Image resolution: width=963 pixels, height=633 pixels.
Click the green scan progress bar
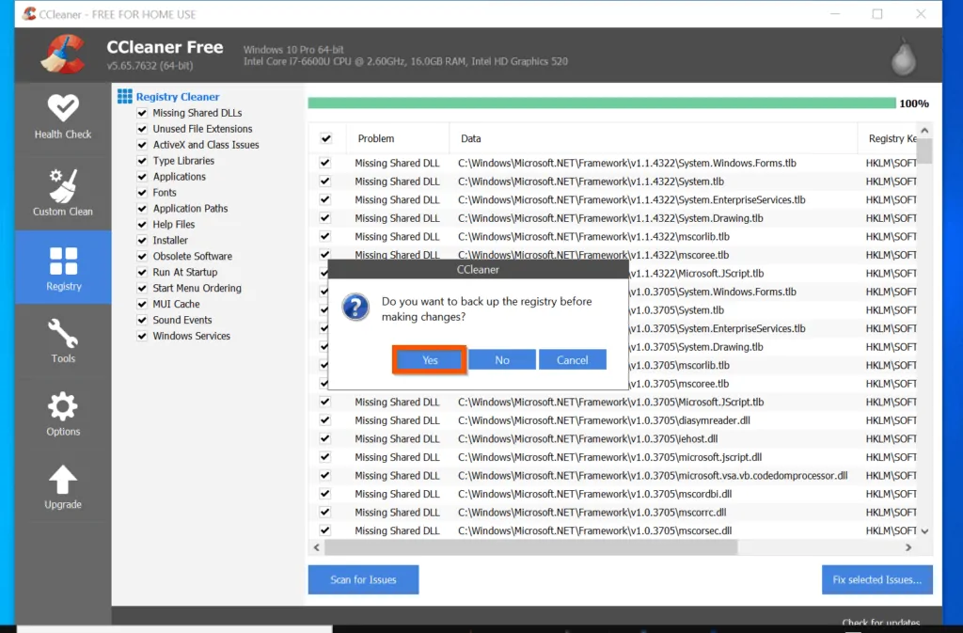(601, 103)
